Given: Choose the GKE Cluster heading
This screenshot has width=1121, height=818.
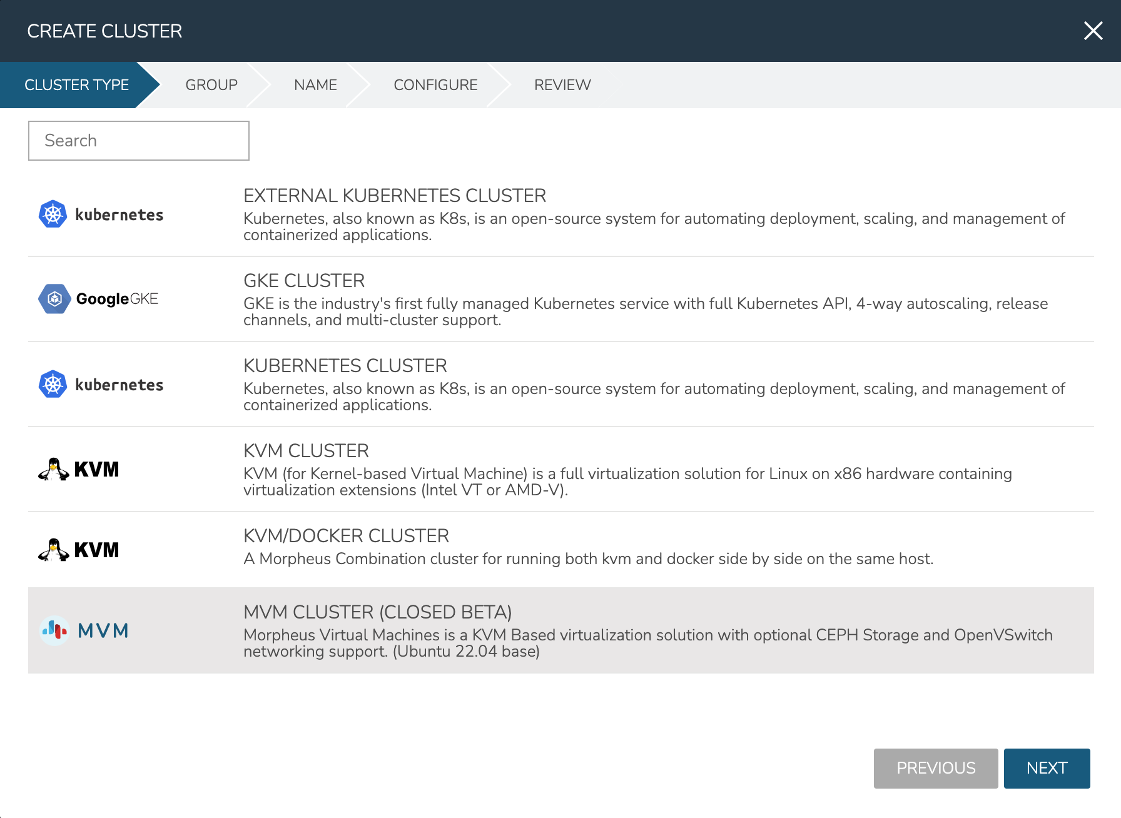Looking at the screenshot, I should click(x=304, y=281).
